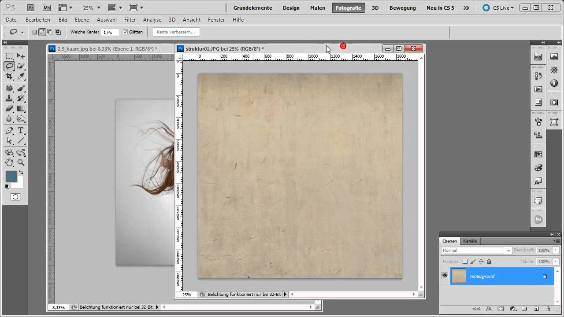Choose add to selection mode
The width and height of the screenshot is (564, 317).
point(42,32)
